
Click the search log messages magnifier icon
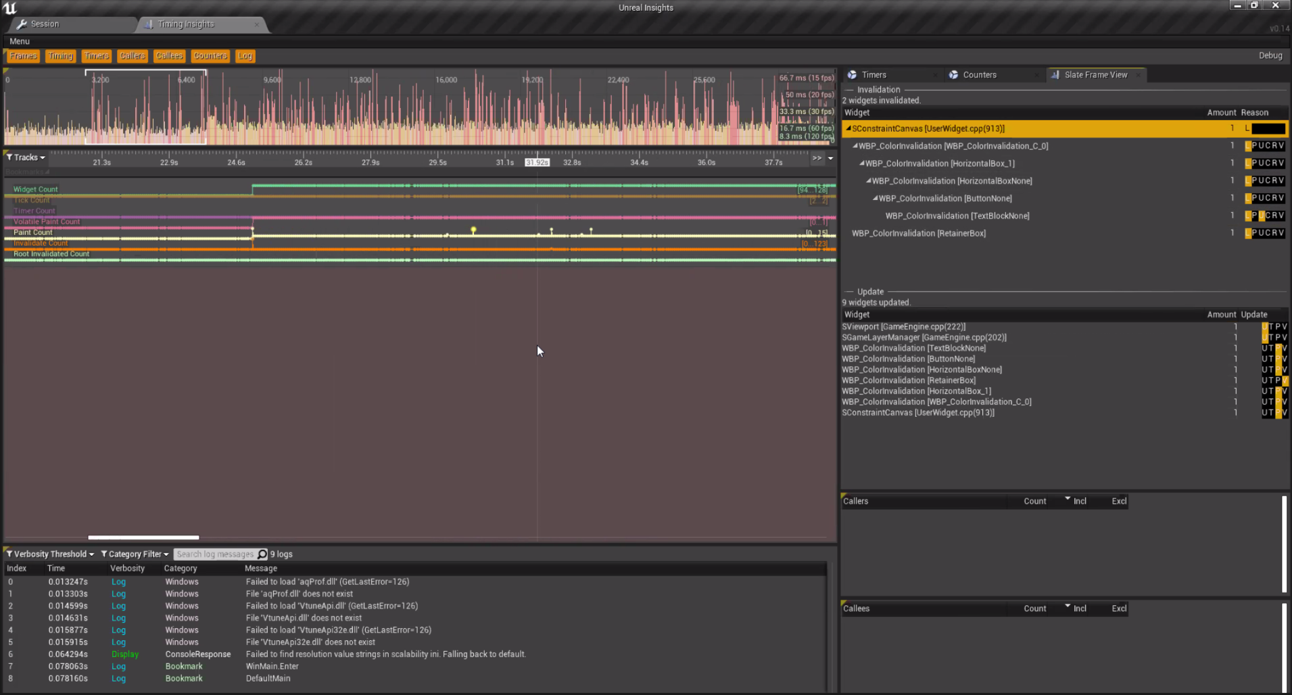coord(261,554)
